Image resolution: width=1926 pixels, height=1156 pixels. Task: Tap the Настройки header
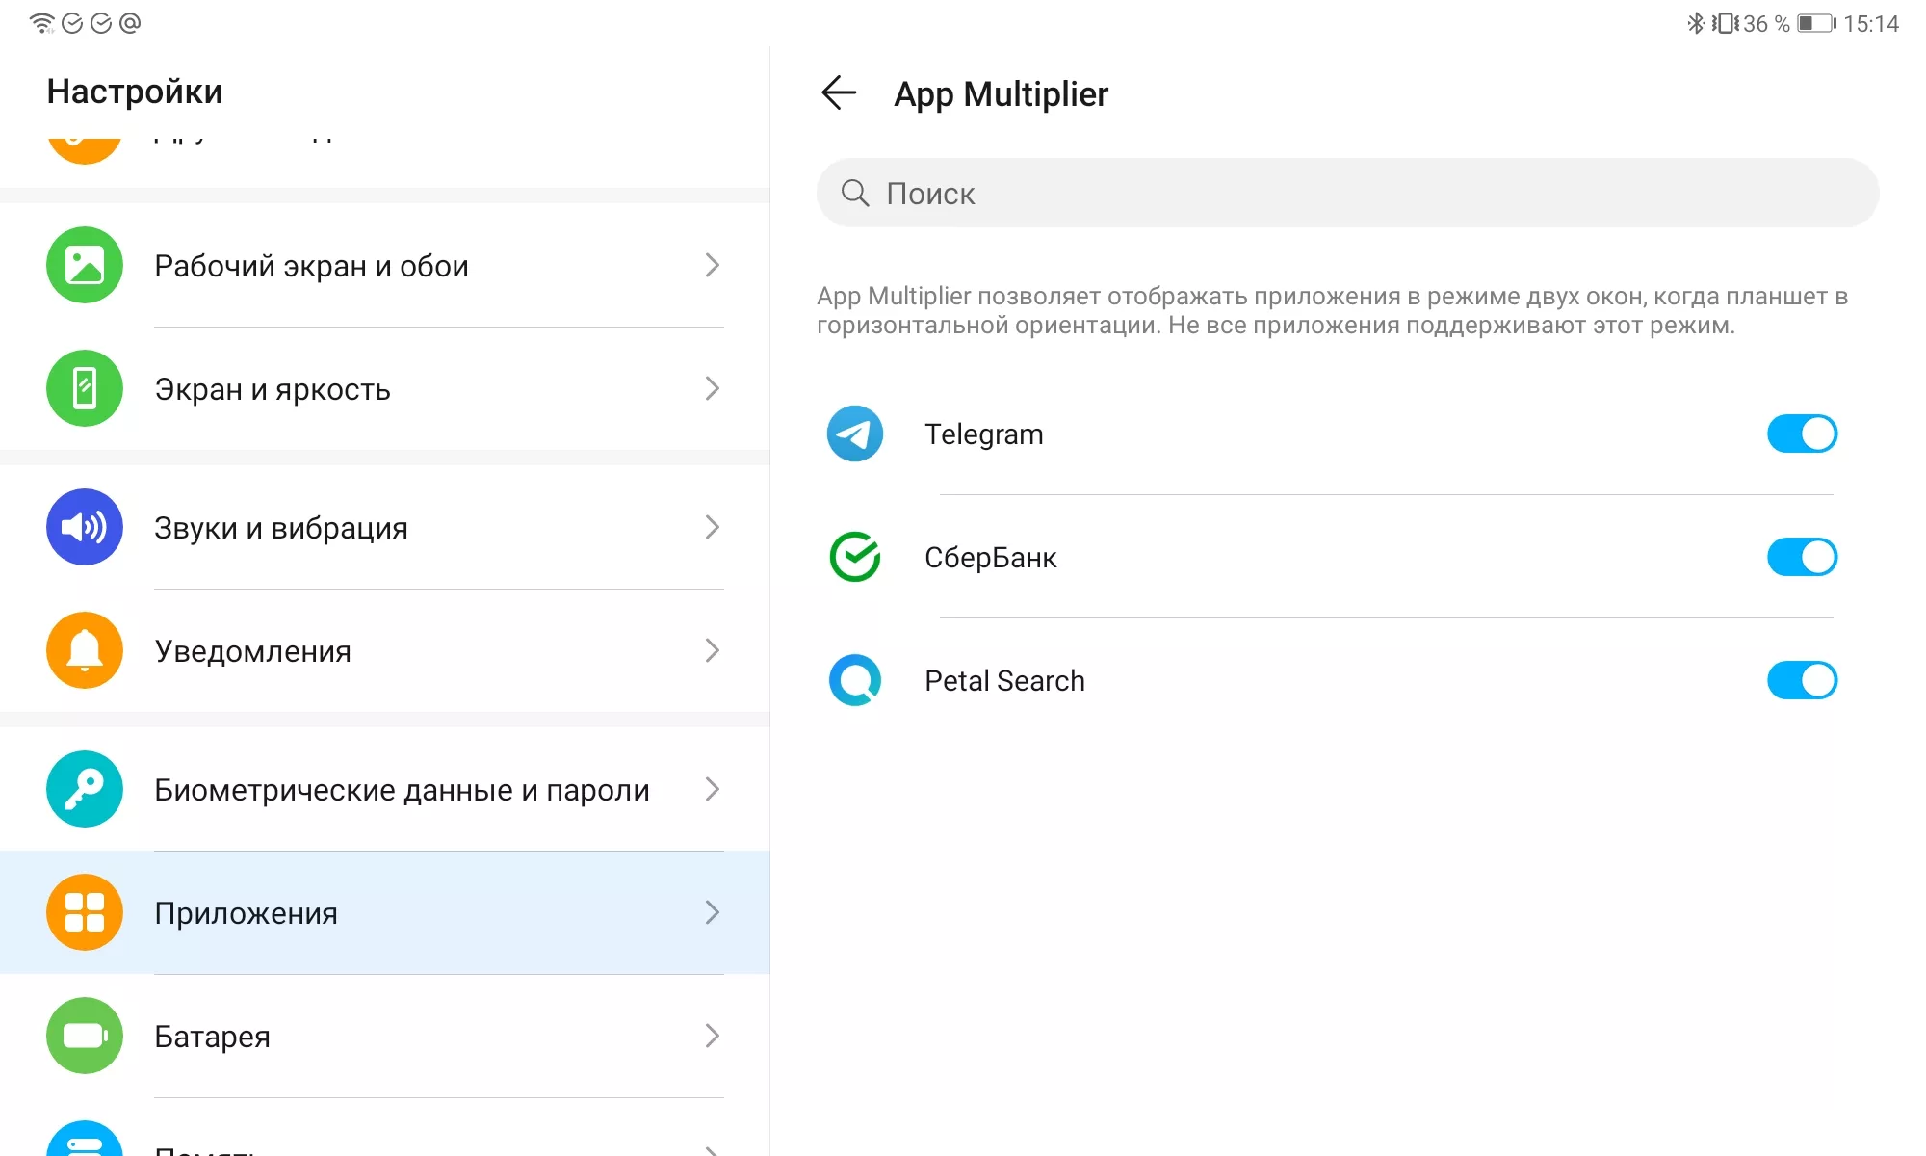click(x=135, y=92)
